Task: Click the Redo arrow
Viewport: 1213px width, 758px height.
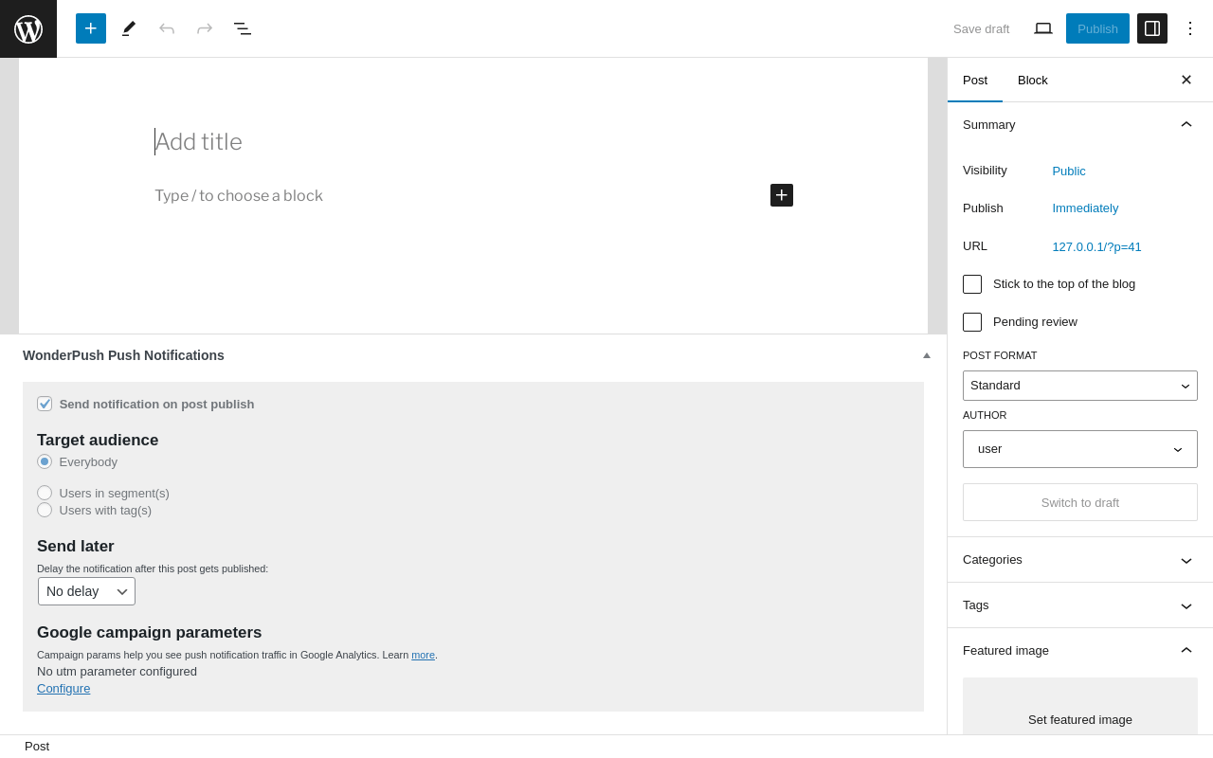Action: tap(205, 28)
